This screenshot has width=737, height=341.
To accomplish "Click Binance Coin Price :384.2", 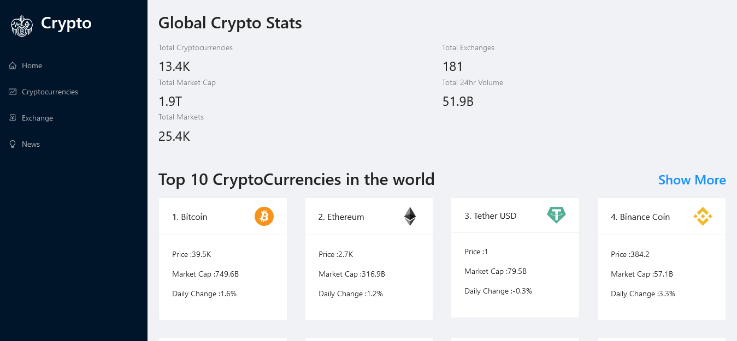I will click(630, 254).
